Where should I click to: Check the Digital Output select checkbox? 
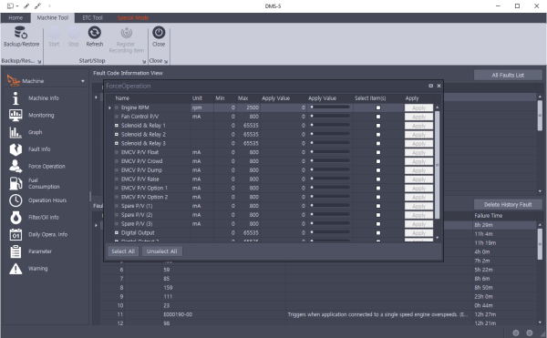[x=378, y=232]
